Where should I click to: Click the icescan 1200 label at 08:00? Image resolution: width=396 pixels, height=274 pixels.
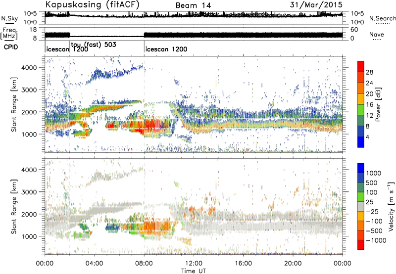pos(166,49)
